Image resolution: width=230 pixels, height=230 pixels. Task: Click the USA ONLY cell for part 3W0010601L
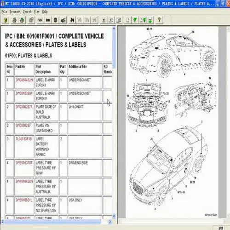coord(85,205)
